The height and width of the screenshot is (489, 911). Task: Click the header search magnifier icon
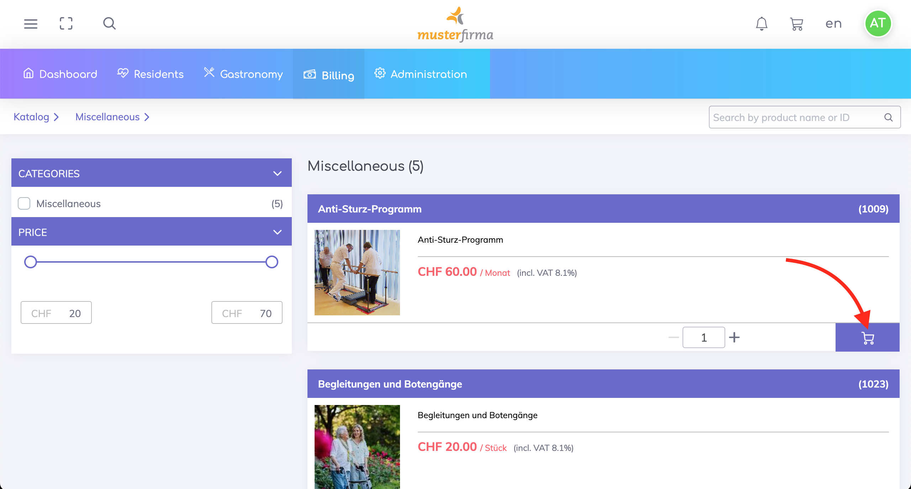[x=109, y=24]
